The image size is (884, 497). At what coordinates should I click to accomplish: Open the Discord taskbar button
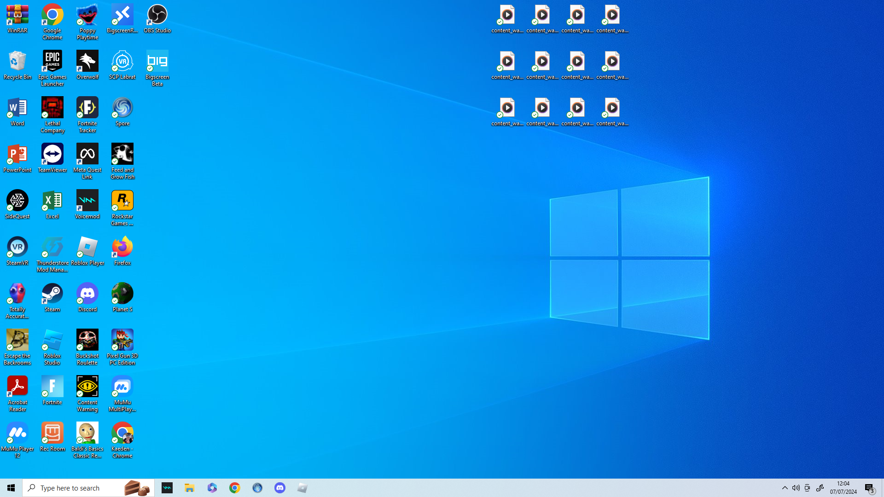point(280,488)
